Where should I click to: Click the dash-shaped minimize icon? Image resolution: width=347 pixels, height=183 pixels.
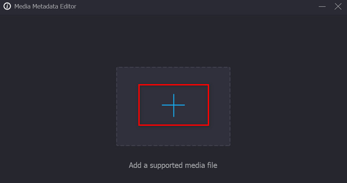click(322, 7)
